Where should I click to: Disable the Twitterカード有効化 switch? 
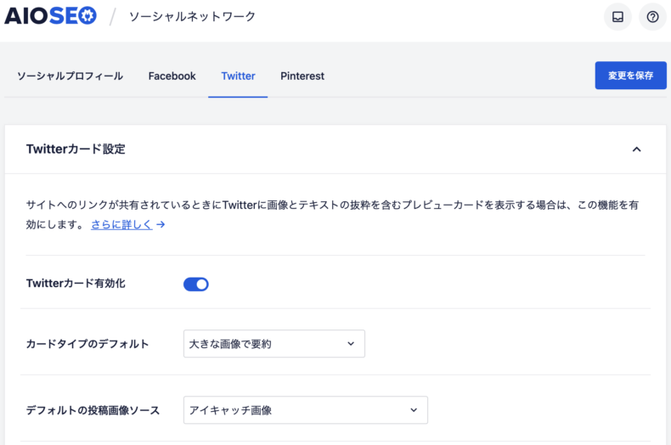(x=196, y=284)
